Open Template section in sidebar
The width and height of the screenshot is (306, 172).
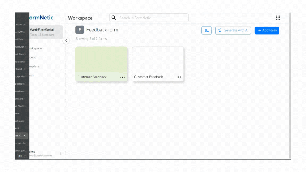coord(34,66)
